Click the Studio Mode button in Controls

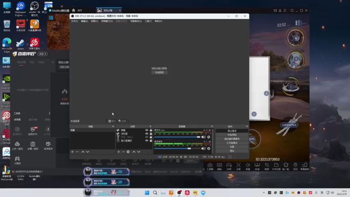coord(232,143)
